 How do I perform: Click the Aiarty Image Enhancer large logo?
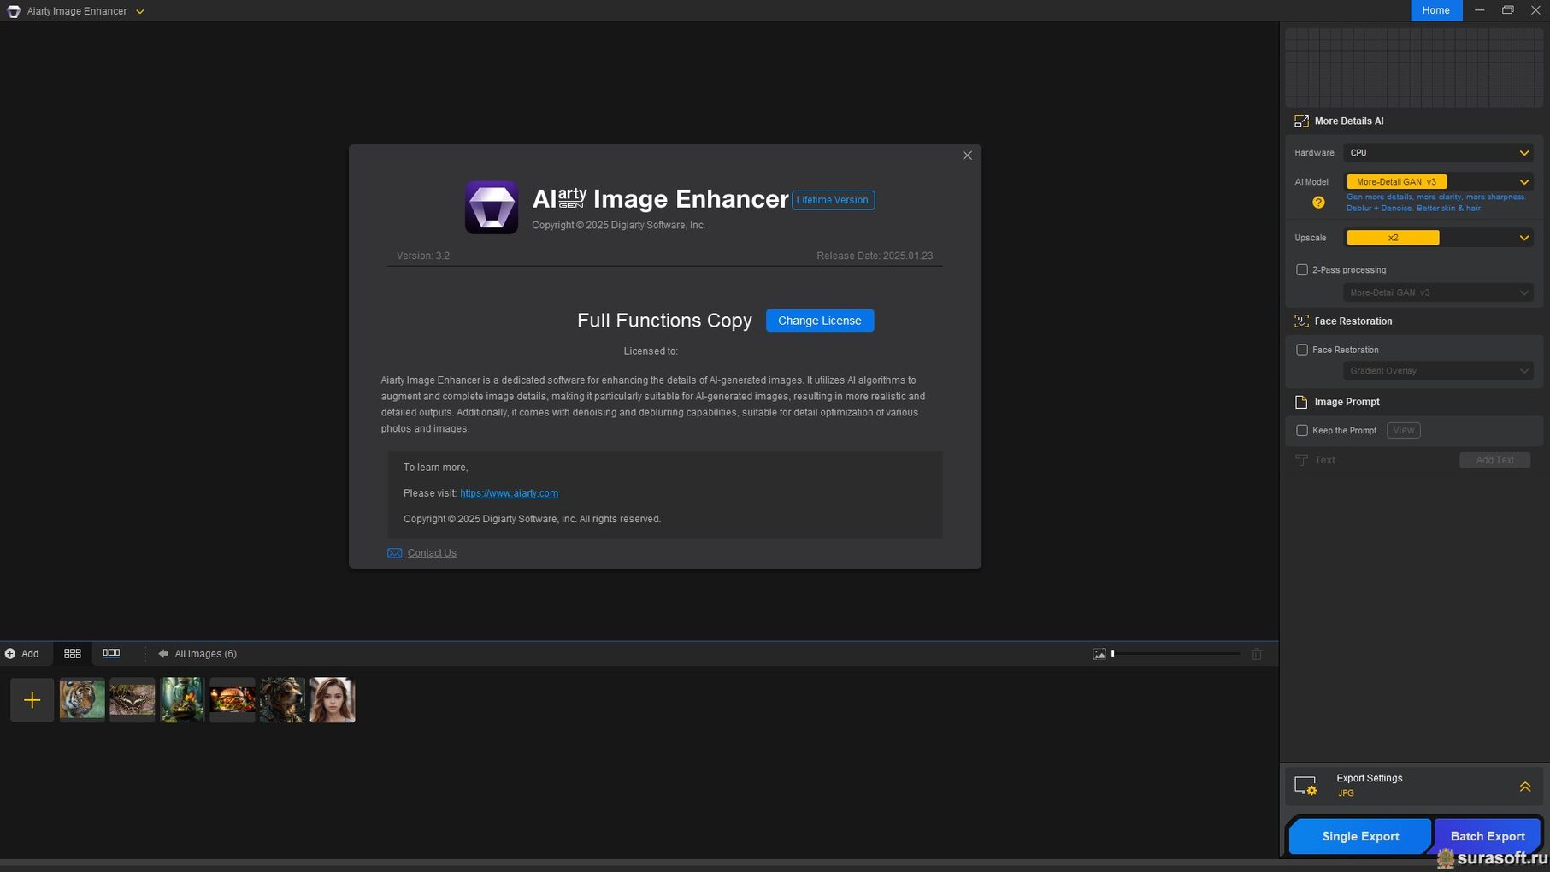coord(492,207)
